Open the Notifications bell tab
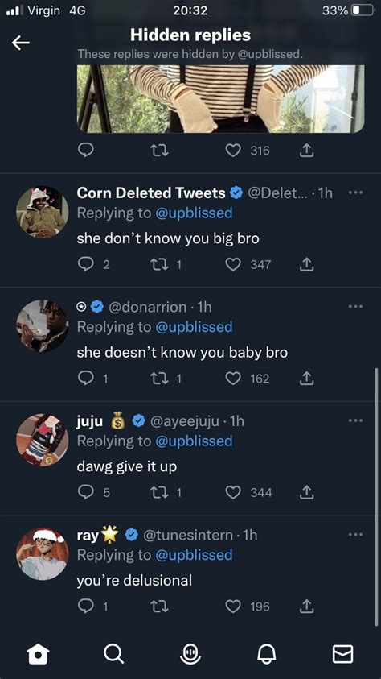Viewport: 381px width, 679px height. [267, 653]
